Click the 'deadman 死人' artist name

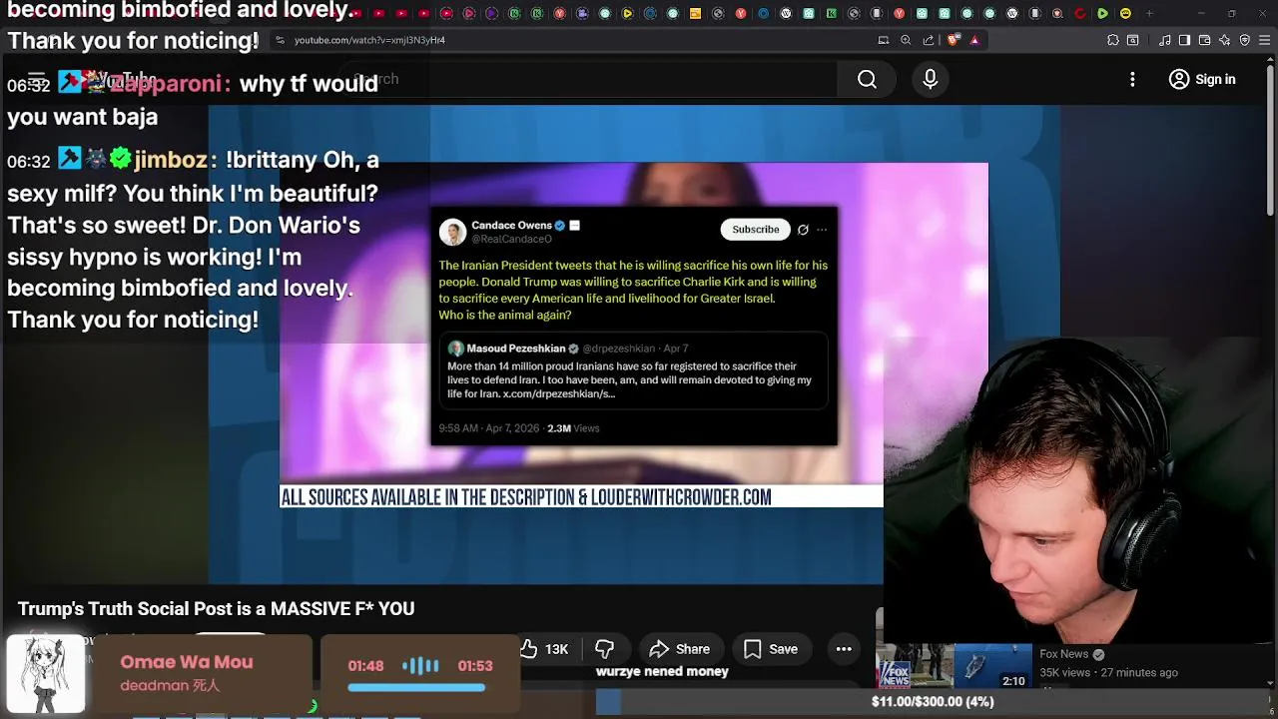pos(170,686)
